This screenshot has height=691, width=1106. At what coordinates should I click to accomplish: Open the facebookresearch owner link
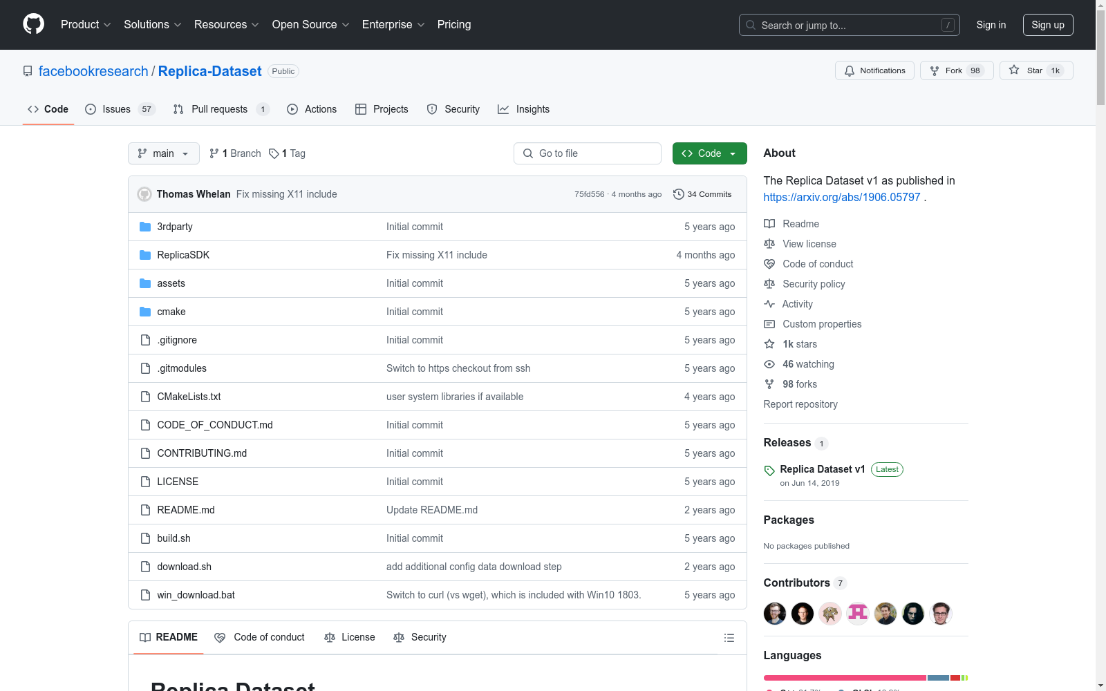point(93,71)
